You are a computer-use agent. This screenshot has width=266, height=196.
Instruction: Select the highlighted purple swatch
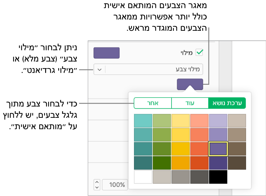point(218,149)
